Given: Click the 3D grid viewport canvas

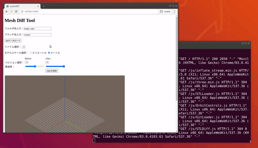Looking at the screenshot, I should click(x=65, y=104).
